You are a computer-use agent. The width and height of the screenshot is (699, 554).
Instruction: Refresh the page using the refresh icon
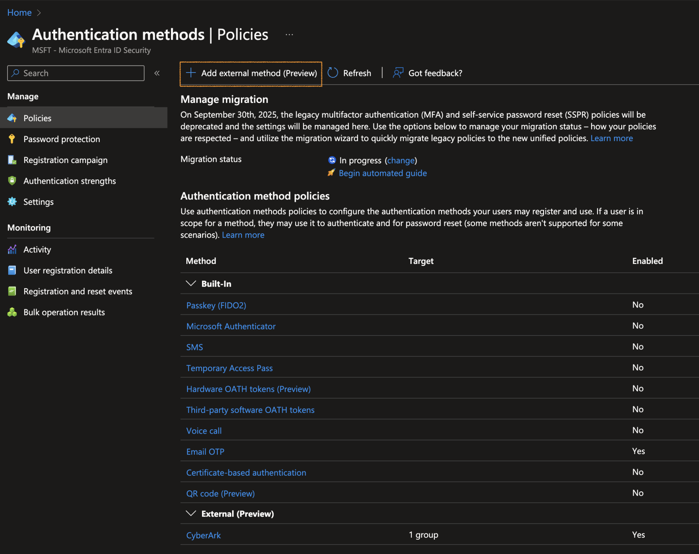pos(332,73)
